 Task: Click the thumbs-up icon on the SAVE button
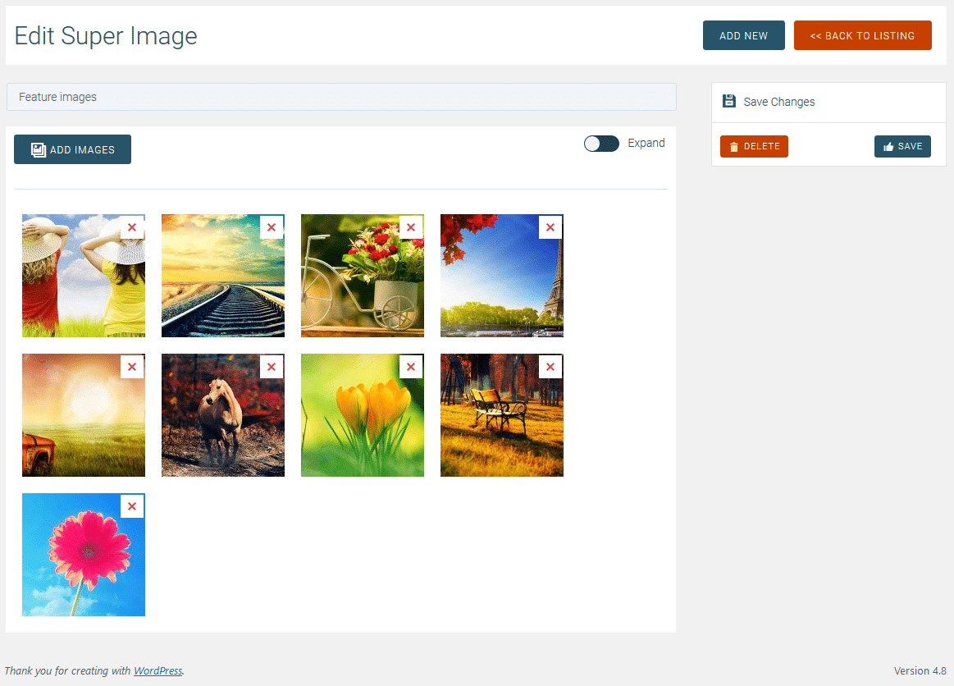pyautogui.click(x=889, y=146)
